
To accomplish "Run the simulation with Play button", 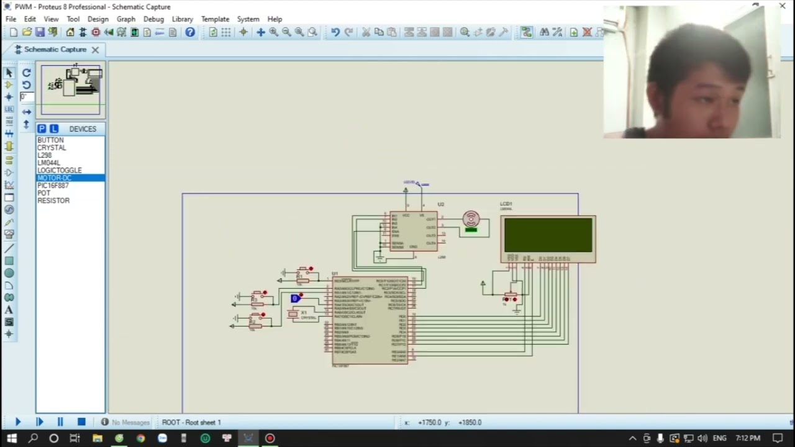I will coord(18,422).
